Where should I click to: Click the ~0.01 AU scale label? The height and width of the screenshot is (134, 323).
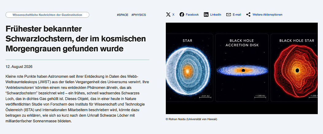[x=205, y=96]
